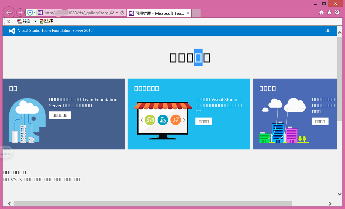Image resolution: width=345 pixels, height=209 pixels.
Task: Click the orange rocket icon on the monitor
Action: point(176,120)
